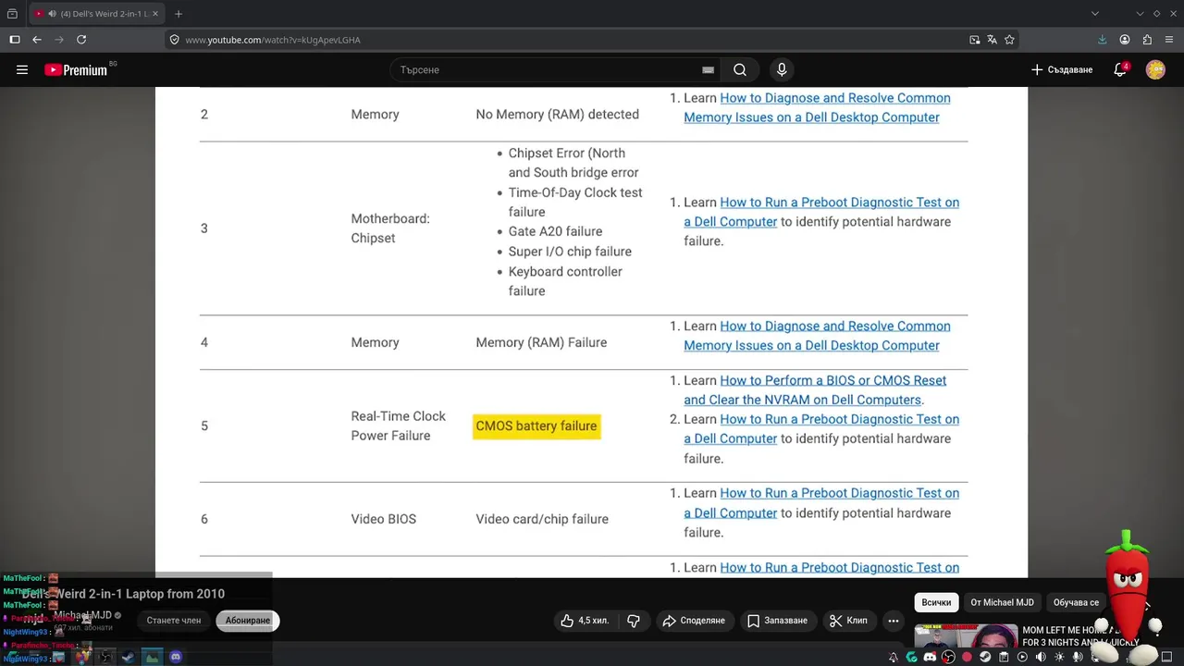Open the YouTube account avatar menu
The image size is (1184, 666).
tap(1155, 69)
